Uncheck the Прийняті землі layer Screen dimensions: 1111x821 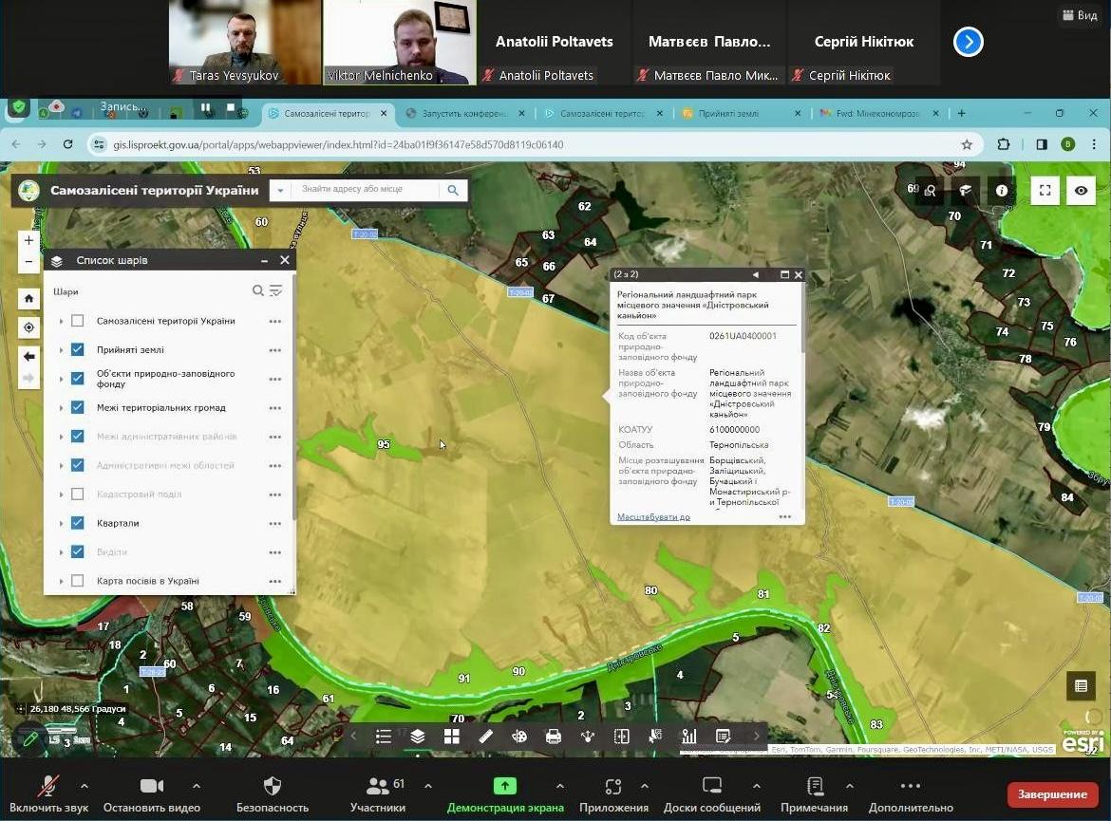(78, 350)
